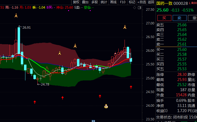Click the 收益 value 1.720
Screen dimensions: 197x122
182,111
